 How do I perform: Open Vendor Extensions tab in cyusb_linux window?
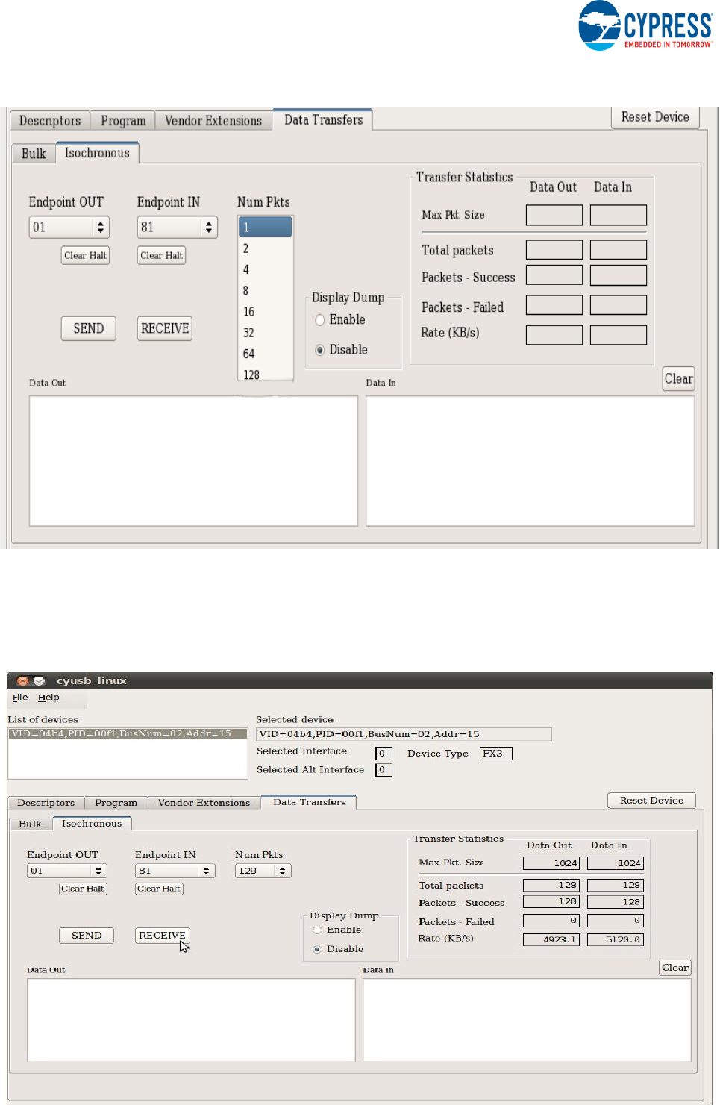(x=204, y=803)
